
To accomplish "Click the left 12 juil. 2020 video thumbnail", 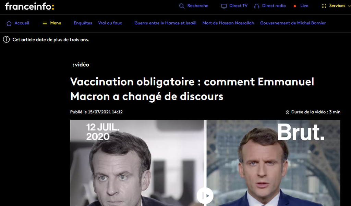I will pos(137,161).
